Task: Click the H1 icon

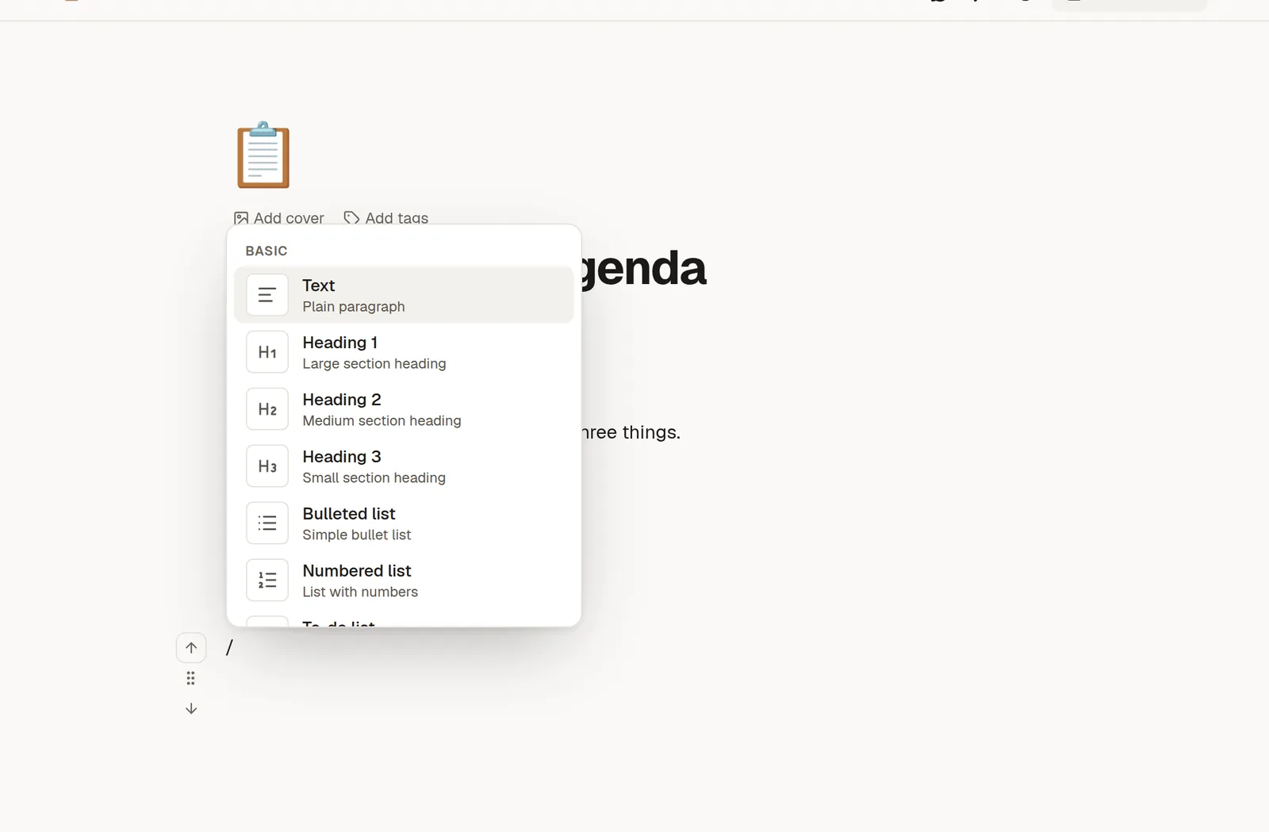Action: 267,352
